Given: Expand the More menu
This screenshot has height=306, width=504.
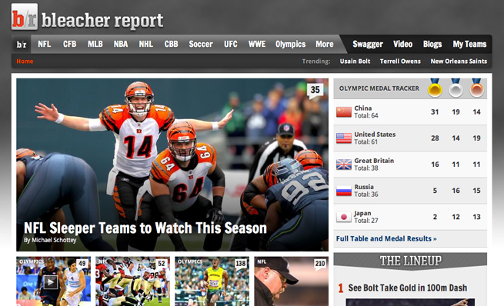Looking at the screenshot, I should (324, 44).
